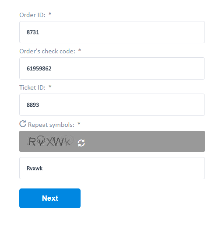Click the asterisk next to Ticket ID

[x=50, y=87]
